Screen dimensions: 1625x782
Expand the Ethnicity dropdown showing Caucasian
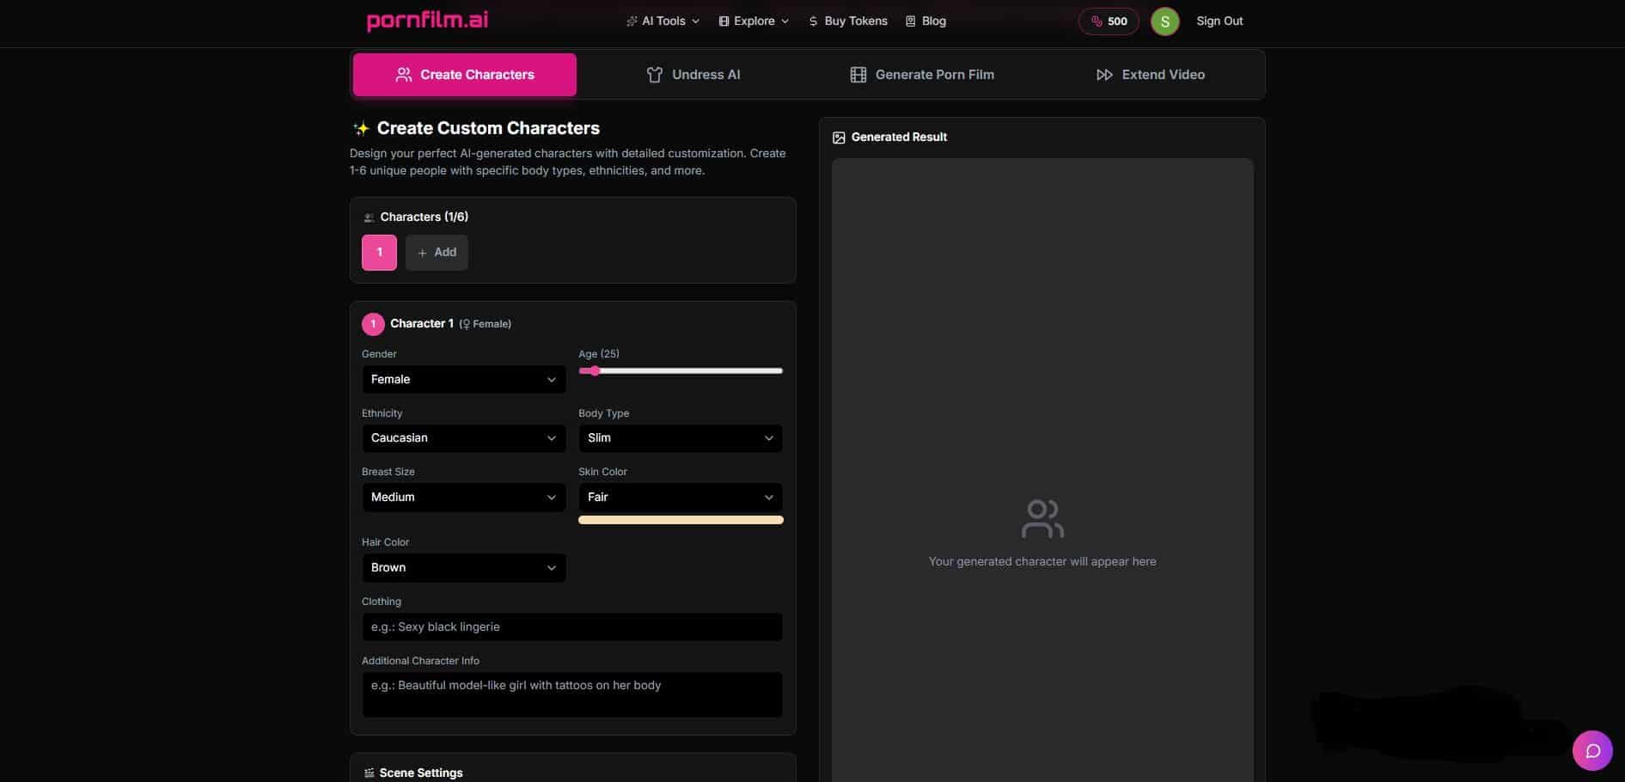(x=464, y=438)
